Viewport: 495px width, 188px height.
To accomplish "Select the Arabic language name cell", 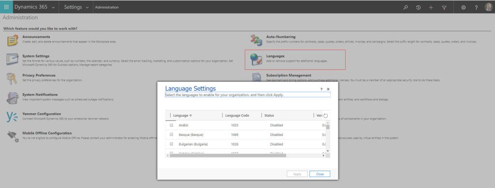I will (183, 125).
